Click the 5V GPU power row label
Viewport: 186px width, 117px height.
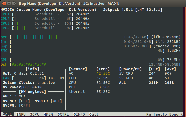[x=126, y=78]
